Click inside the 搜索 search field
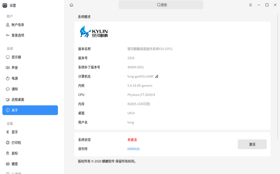Image resolution: width=280 pixels, height=174 pixels. tap(161, 5)
